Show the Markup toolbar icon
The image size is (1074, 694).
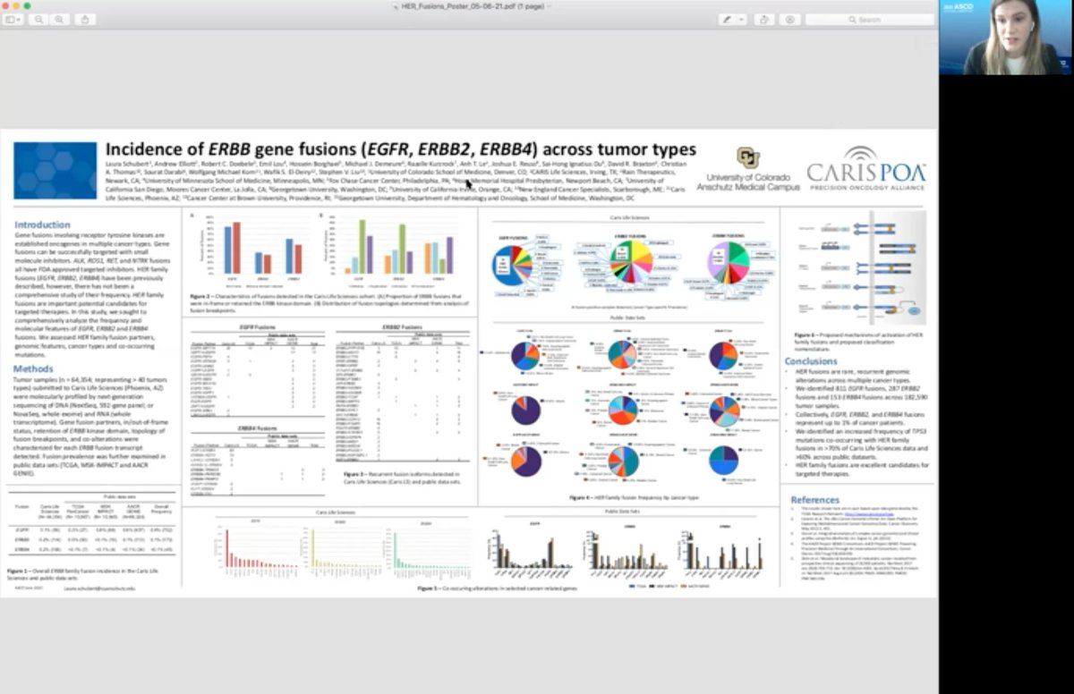click(x=789, y=19)
